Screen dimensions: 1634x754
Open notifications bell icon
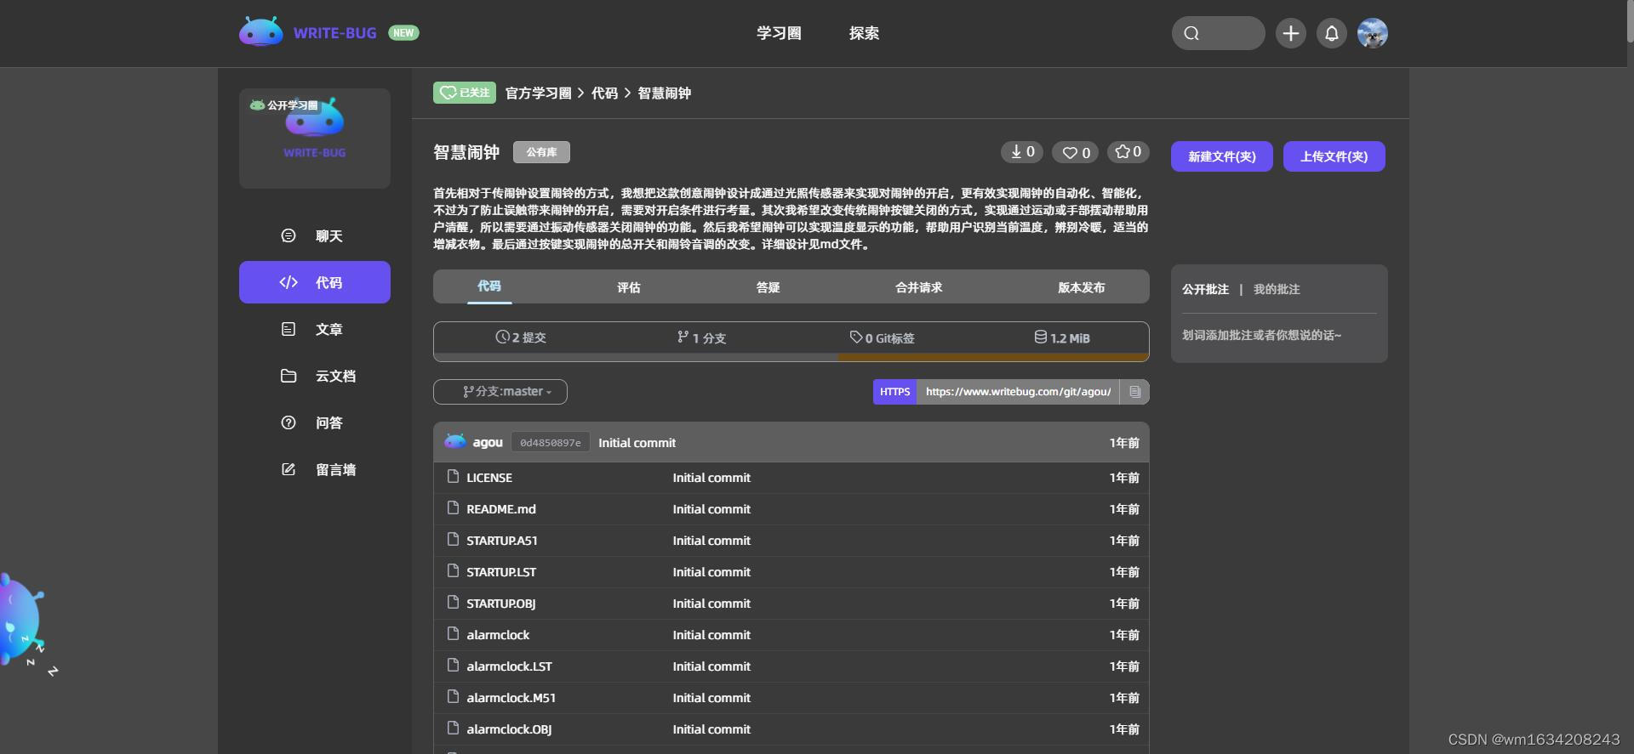tap(1331, 33)
